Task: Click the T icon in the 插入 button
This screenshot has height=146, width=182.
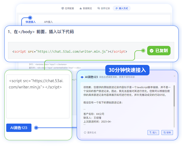Action: coord(151,133)
